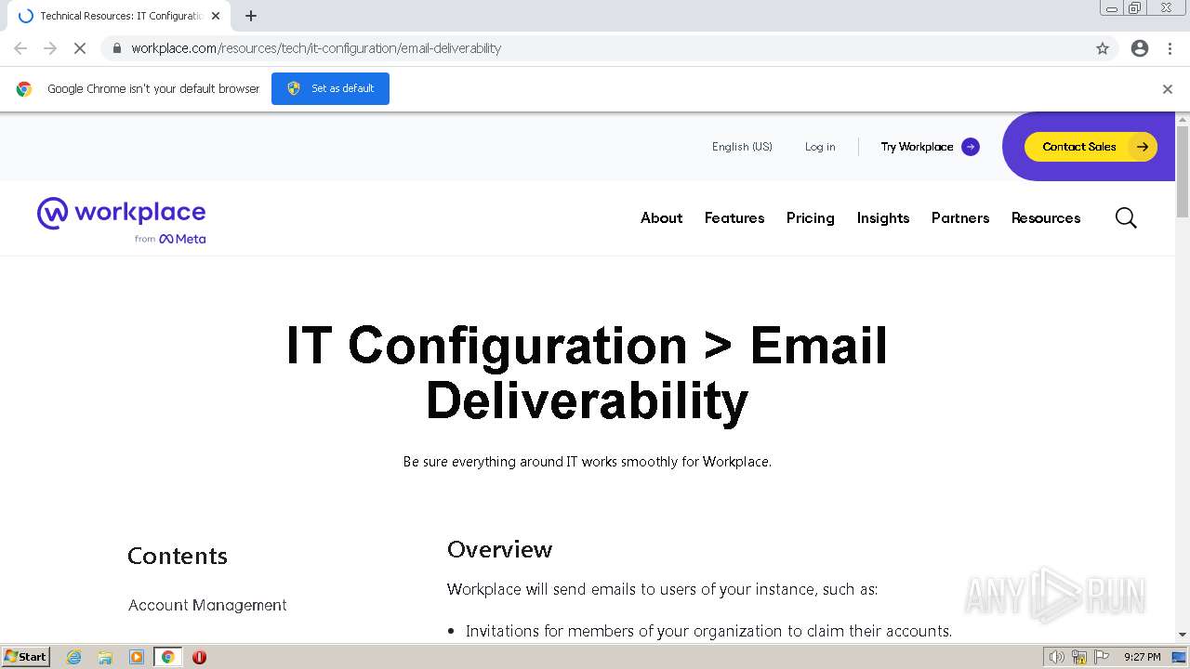Close the Technical Resources tab
The height and width of the screenshot is (669, 1190).
tap(216, 16)
